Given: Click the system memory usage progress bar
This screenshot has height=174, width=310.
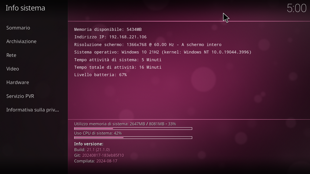Looking at the screenshot, I should click(133, 129).
